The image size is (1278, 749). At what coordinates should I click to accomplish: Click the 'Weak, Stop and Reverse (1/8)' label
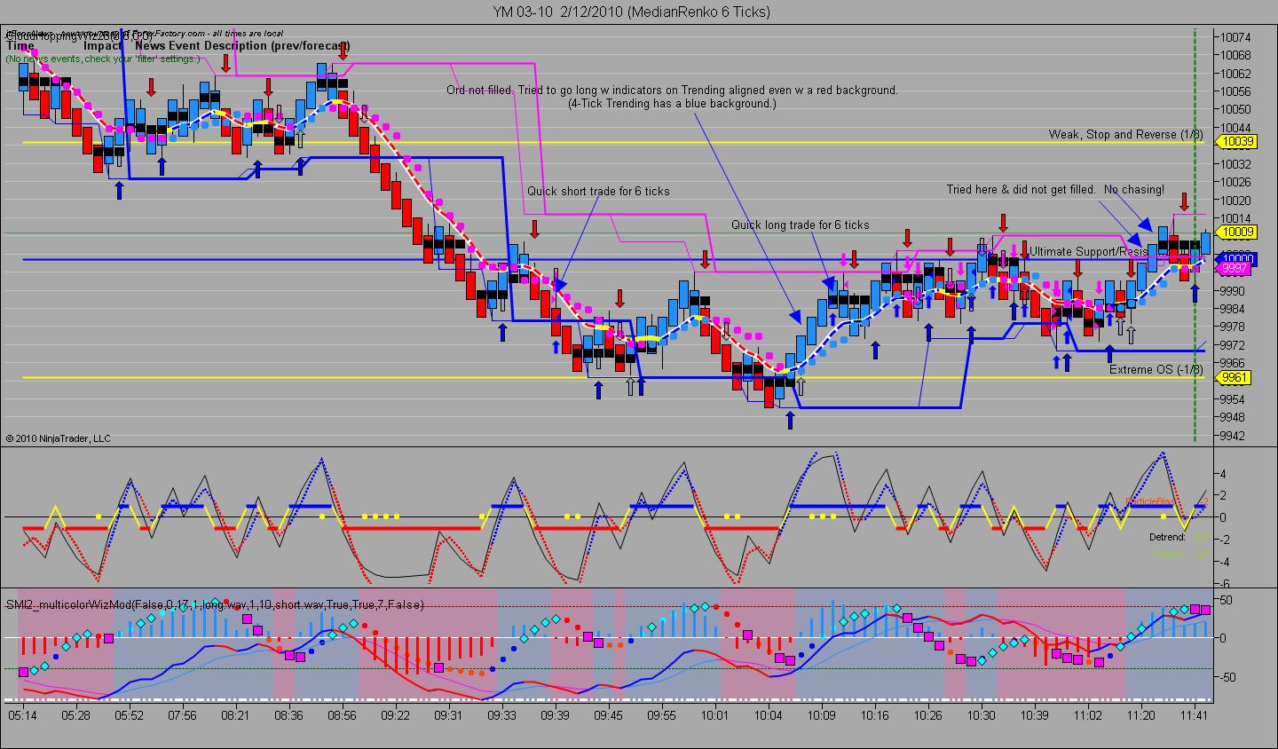click(x=1125, y=135)
